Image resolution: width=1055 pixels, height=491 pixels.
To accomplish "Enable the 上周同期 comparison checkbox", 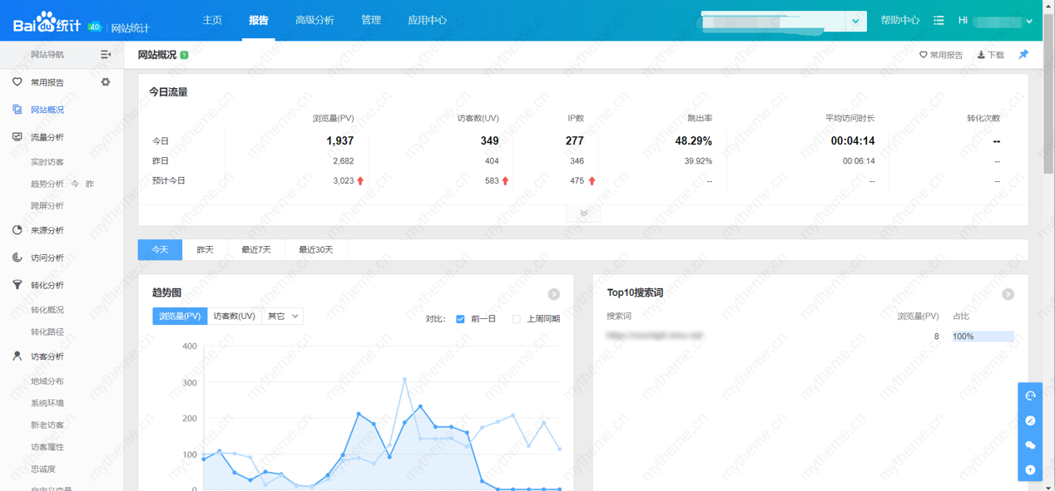I will click(x=516, y=319).
